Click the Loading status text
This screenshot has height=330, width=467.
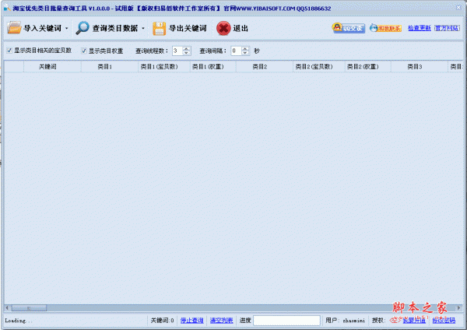pos(18,321)
